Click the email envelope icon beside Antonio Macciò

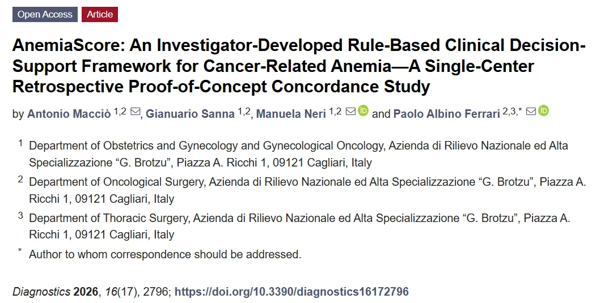135,112
